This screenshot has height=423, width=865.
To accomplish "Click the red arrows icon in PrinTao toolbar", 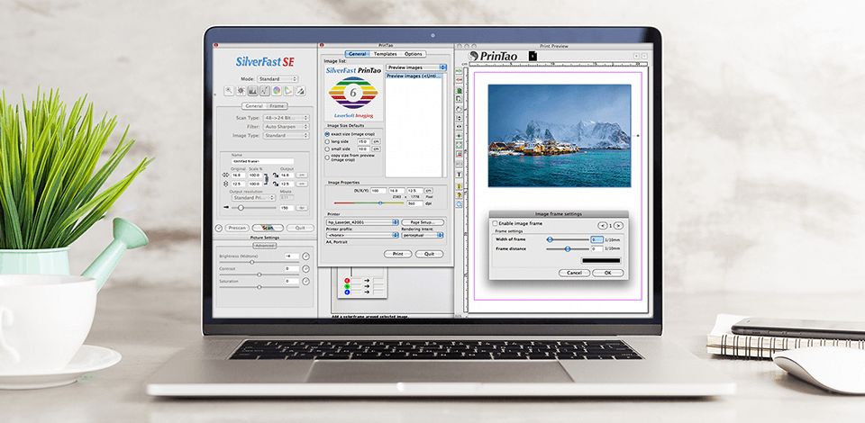I will pos(459,80).
